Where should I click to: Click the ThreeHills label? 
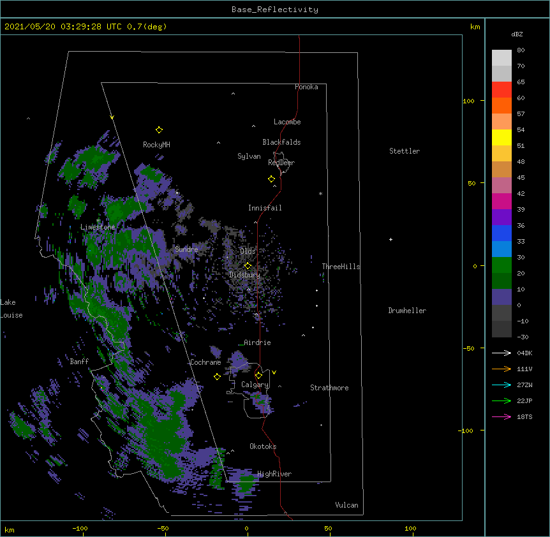pos(341,267)
